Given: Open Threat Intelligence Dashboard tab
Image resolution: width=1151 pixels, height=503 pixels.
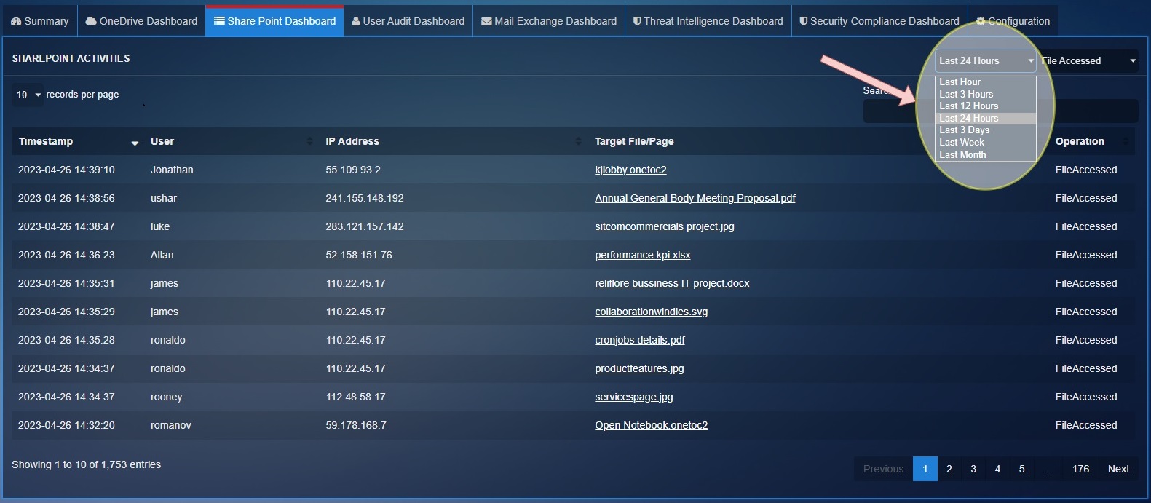Looking at the screenshot, I should pyautogui.click(x=708, y=21).
